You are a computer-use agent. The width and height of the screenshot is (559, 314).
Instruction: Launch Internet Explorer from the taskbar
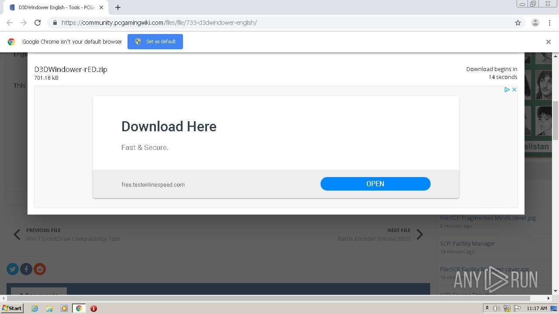click(35, 308)
